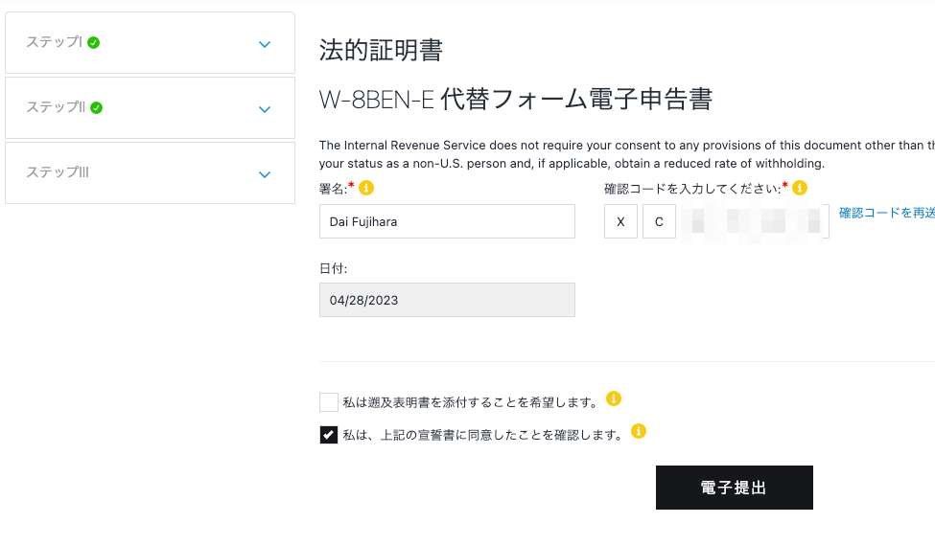Click second confirmation code box with C

pyautogui.click(x=659, y=221)
